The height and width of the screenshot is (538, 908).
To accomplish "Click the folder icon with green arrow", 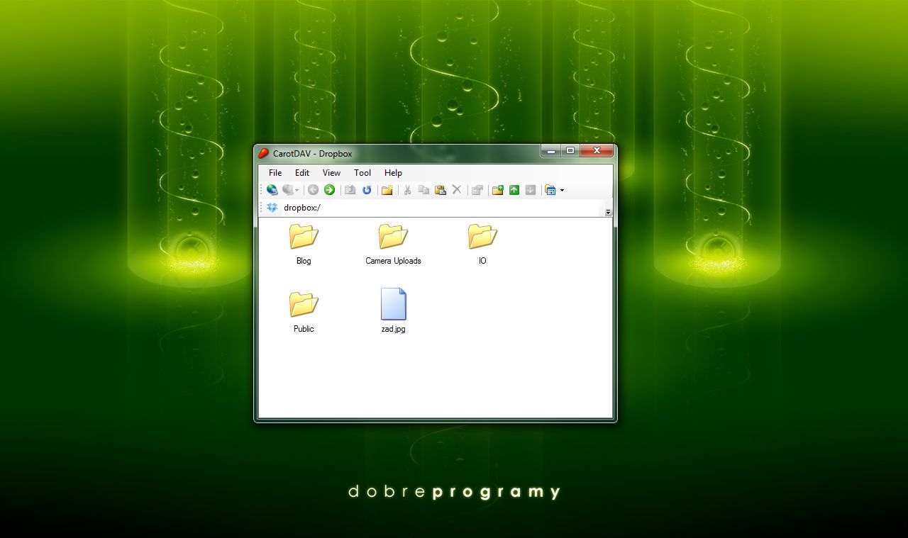I will pos(497,190).
